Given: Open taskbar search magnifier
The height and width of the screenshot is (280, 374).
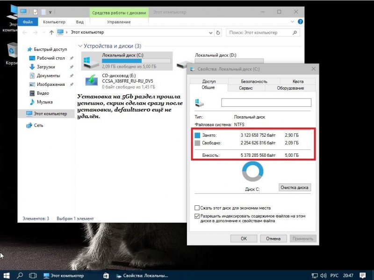Looking at the screenshot, I should click(20, 275).
